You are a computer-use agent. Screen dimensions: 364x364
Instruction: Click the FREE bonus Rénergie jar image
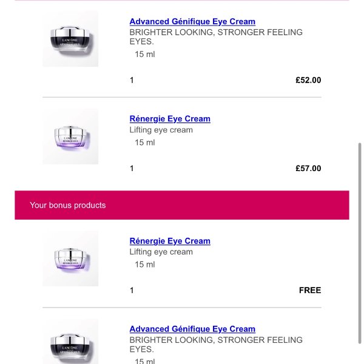pos(70,258)
